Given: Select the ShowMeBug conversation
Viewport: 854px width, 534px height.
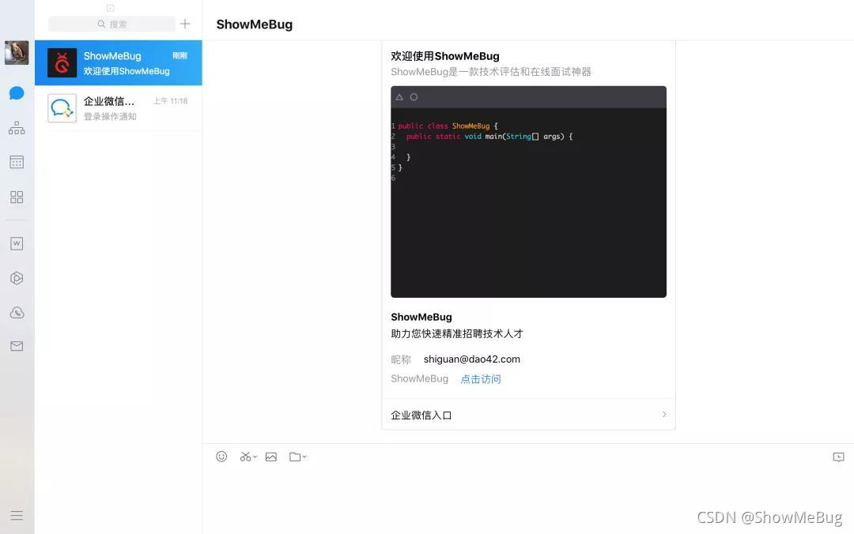Looking at the screenshot, I should [x=118, y=62].
